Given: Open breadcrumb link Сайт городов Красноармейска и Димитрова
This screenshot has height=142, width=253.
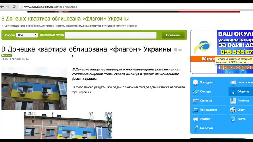Looking at the screenshot, I should coord(28,26).
